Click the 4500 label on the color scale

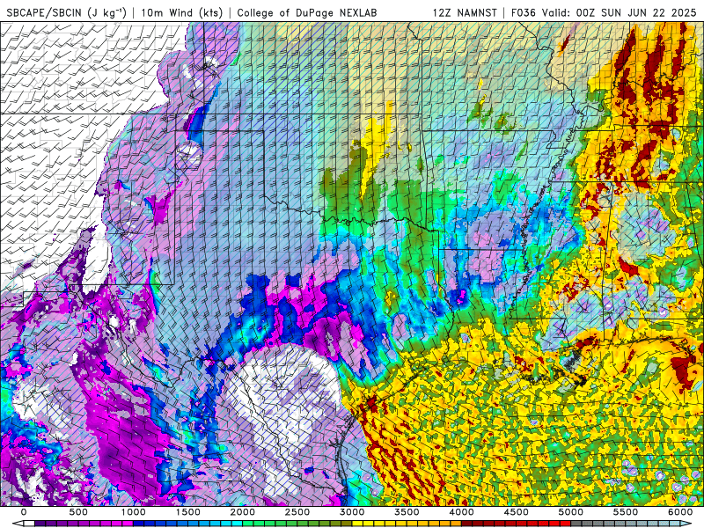pos(516,512)
